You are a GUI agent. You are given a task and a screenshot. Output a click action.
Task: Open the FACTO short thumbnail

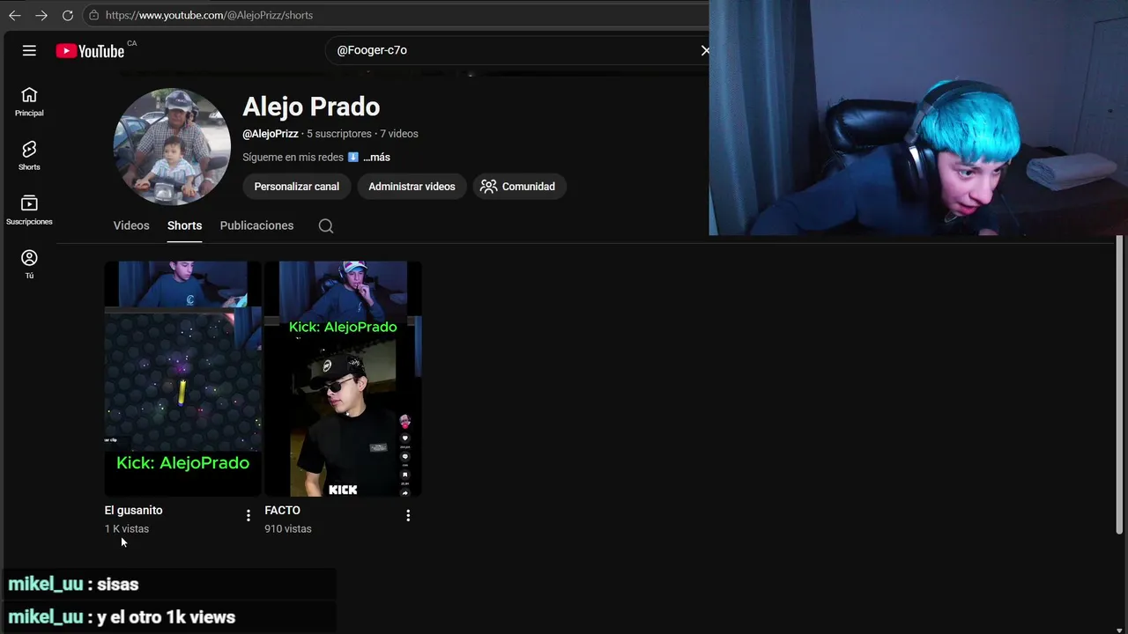[x=343, y=379]
